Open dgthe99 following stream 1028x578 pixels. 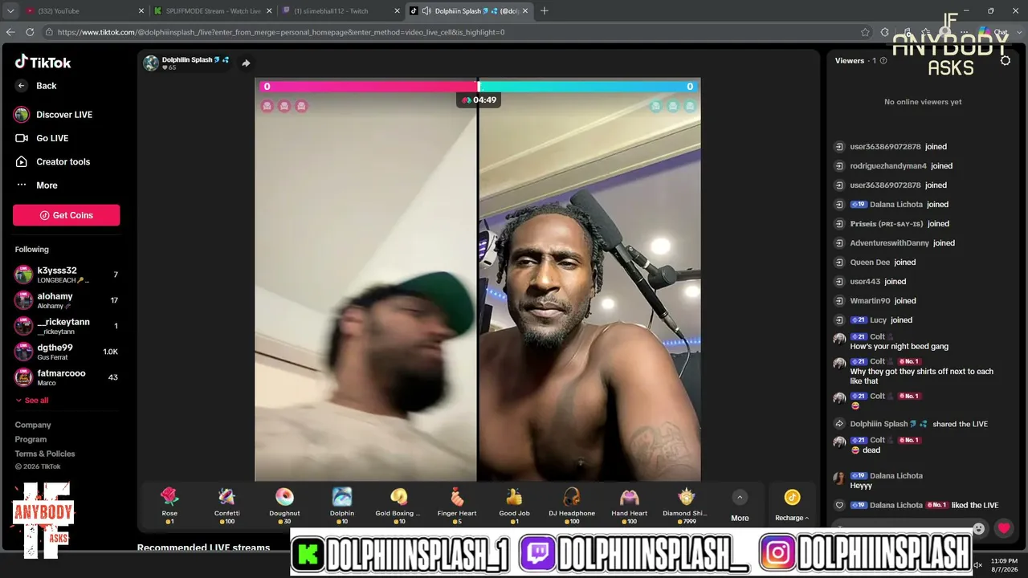(67, 352)
